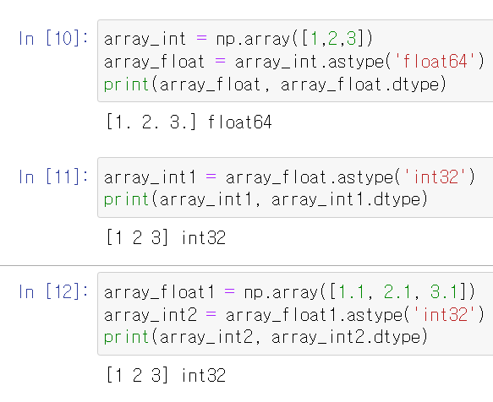Image resolution: width=493 pixels, height=402 pixels.
Task: Click the cell 11 output [1 2 3] int32
Action: coord(166,237)
